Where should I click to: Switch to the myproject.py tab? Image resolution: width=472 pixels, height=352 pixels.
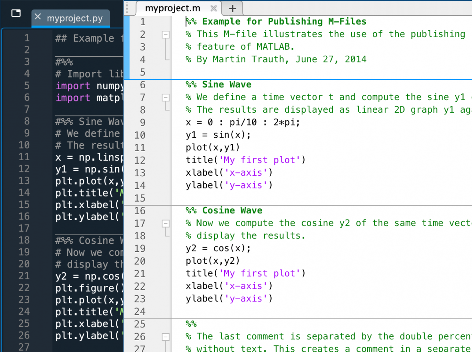(74, 18)
